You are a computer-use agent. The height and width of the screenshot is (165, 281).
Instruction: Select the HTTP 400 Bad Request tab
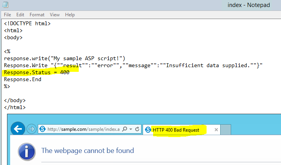[181, 130]
